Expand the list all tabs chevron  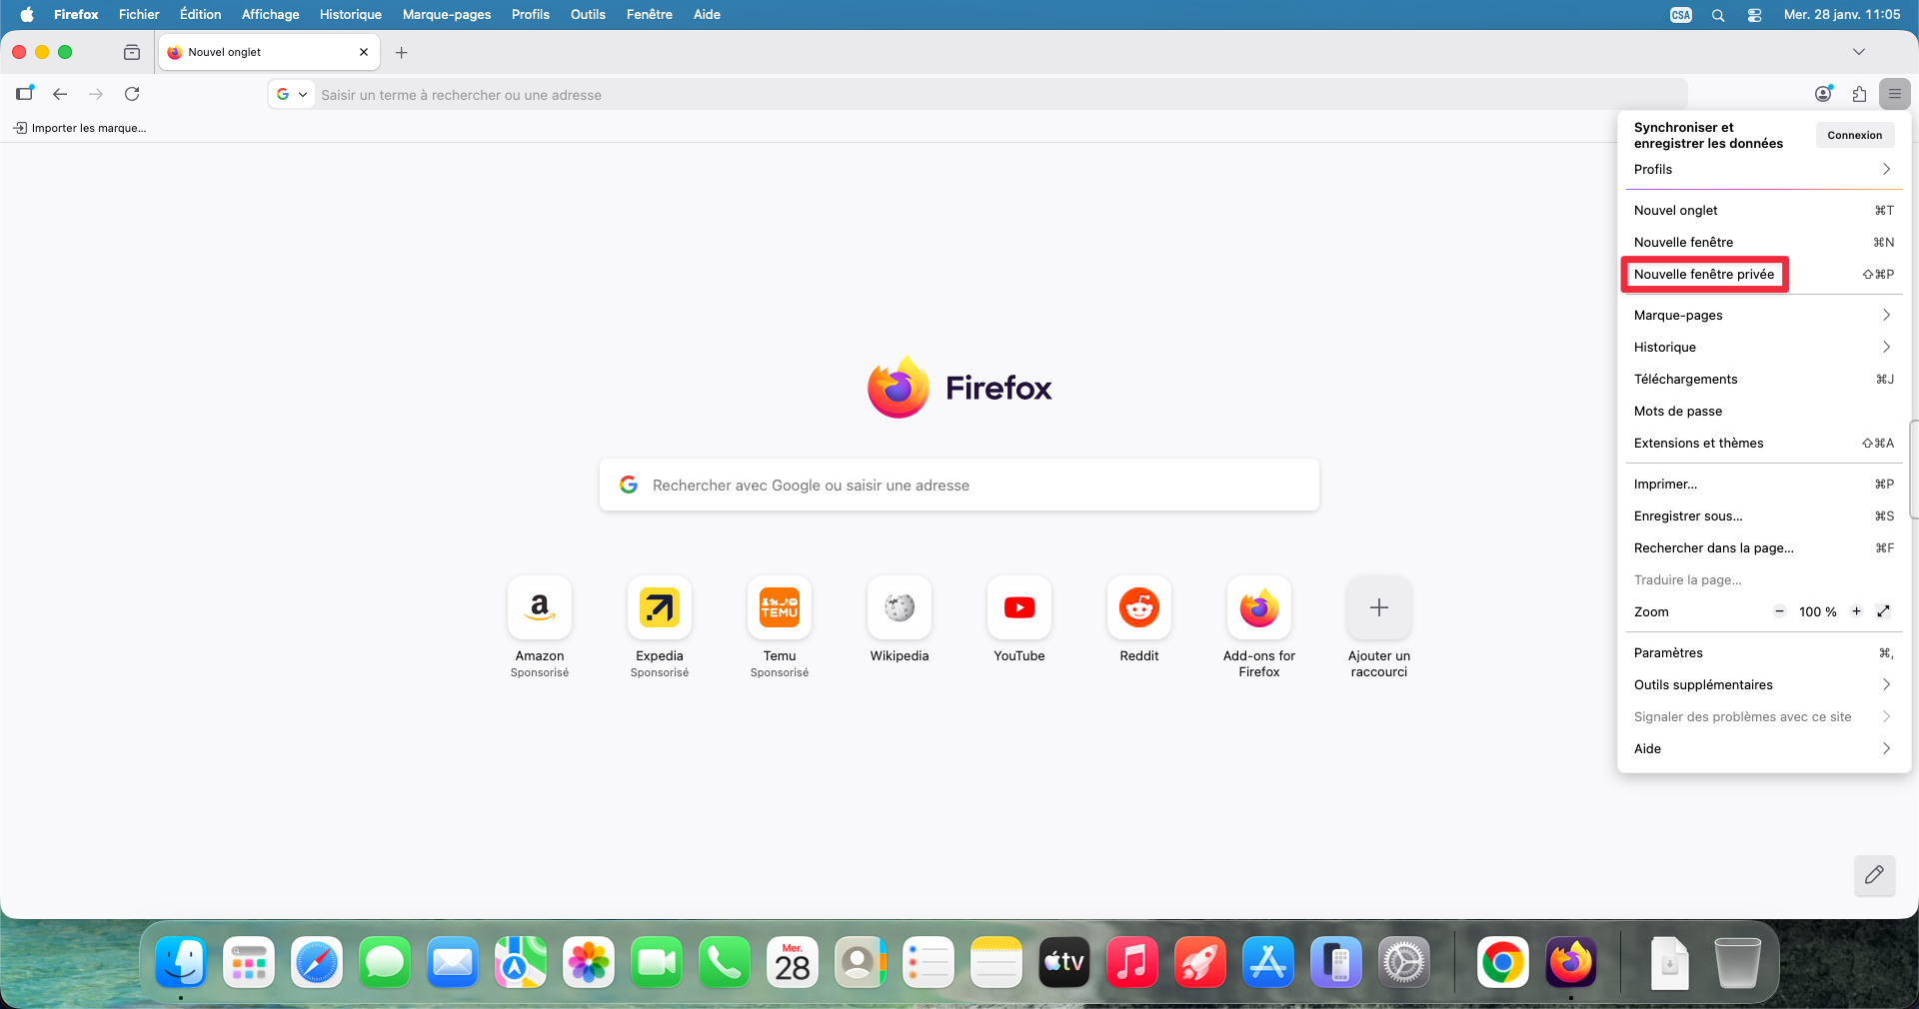[x=1859, y=52]
